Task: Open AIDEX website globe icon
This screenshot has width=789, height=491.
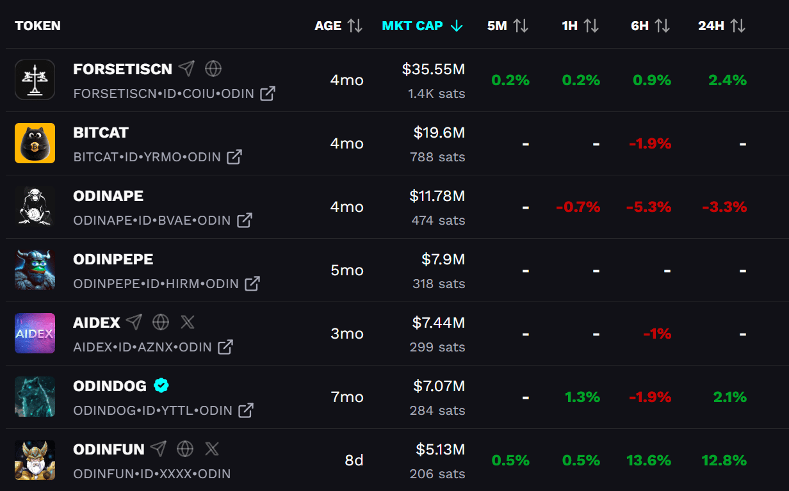Action: point(161,322)
